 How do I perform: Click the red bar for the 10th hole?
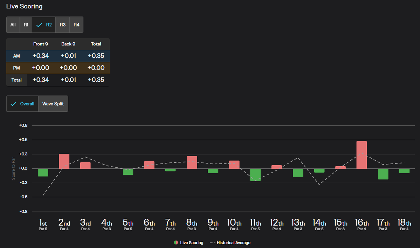coord(234,165)
